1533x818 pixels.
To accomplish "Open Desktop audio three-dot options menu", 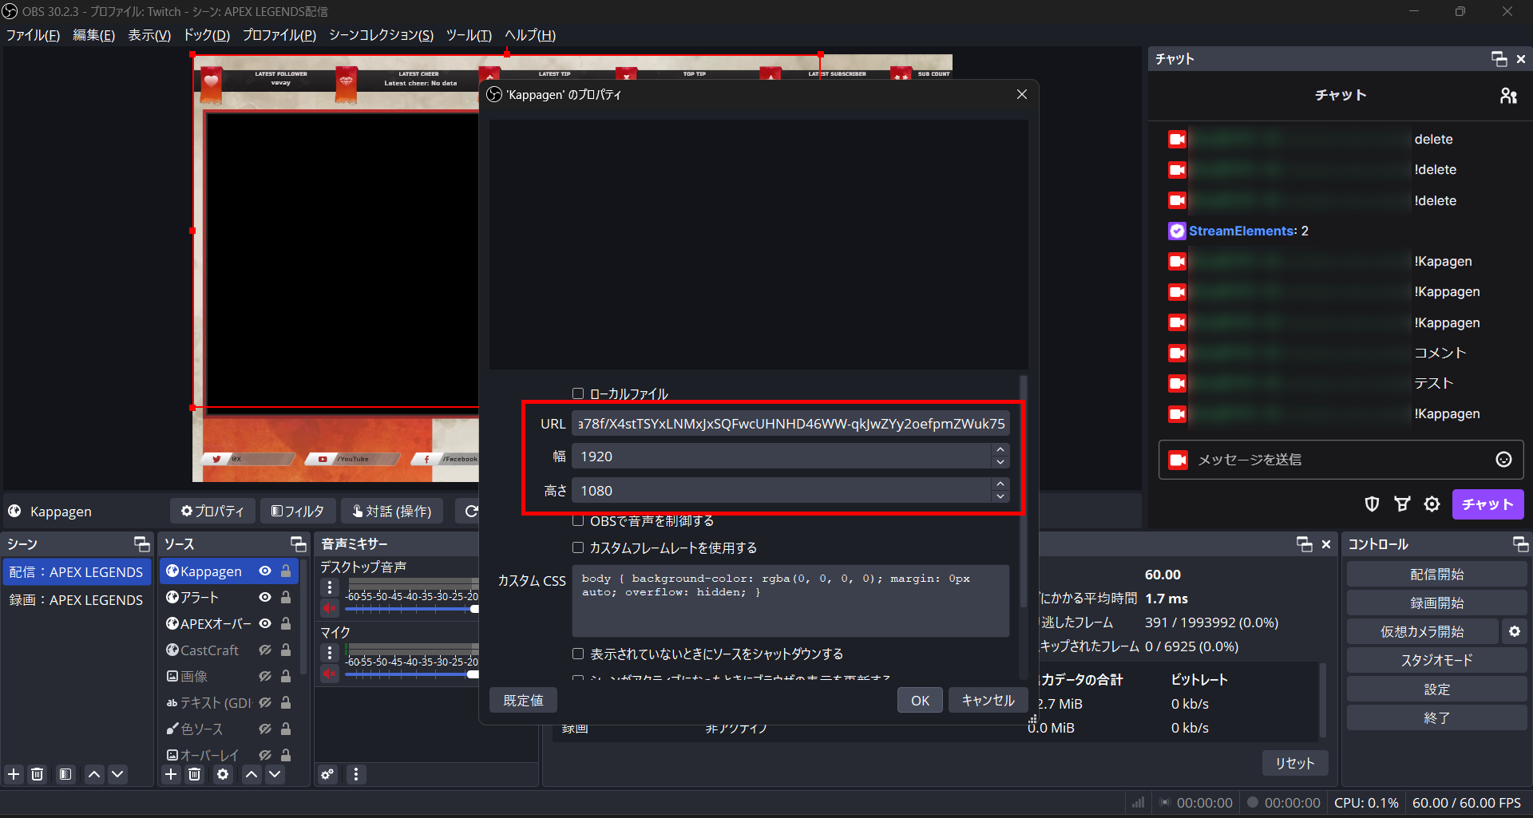I will click(x=330, y=587).
